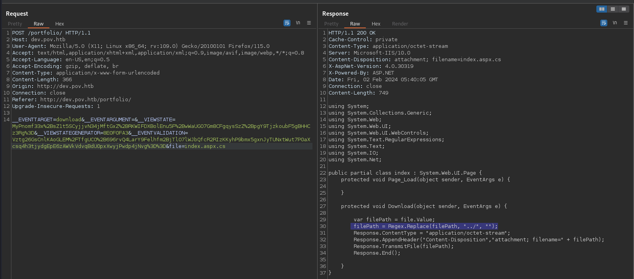The height and width of the screenshot is (279, 634).
Task: Click the 'Response.ContentType' assignment line
Action: tap(432, 233)
